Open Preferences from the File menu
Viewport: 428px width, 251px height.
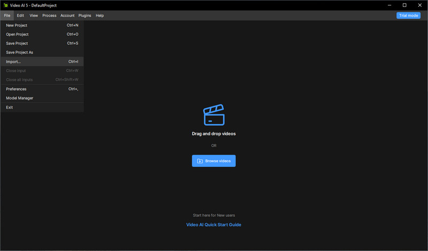[42, 89]
